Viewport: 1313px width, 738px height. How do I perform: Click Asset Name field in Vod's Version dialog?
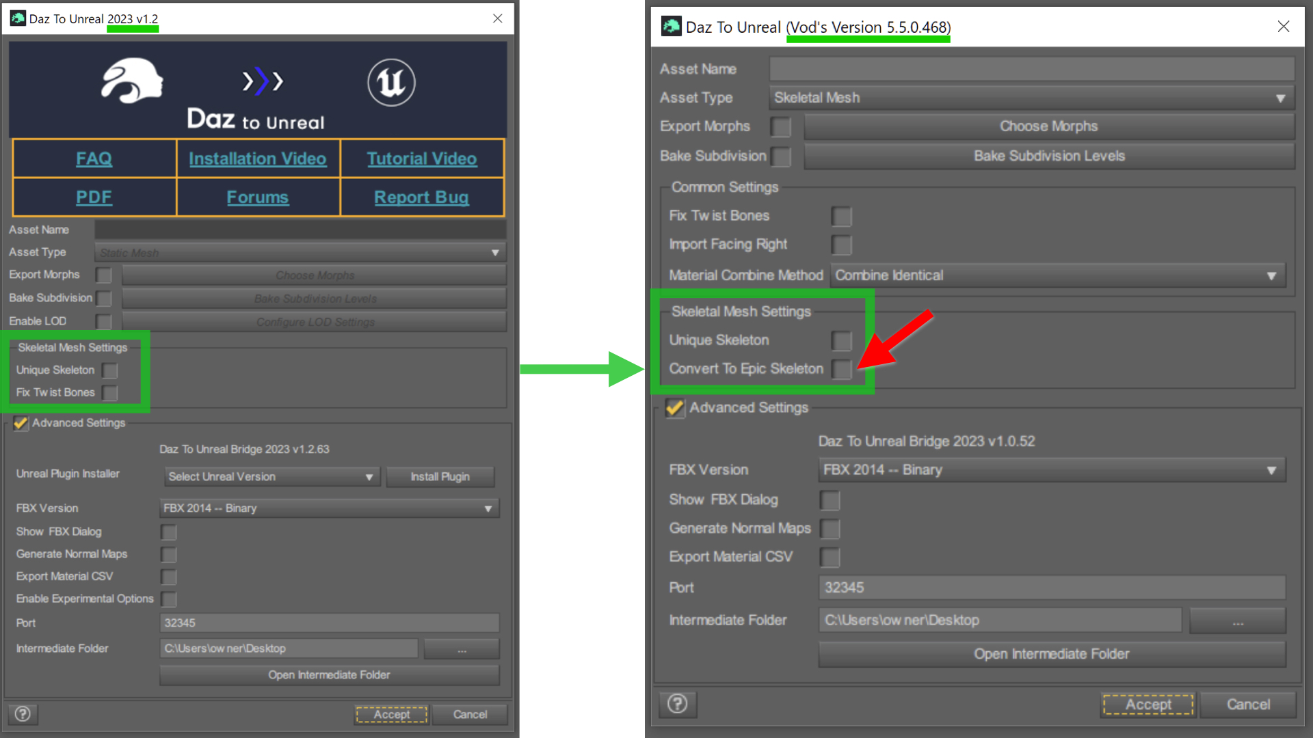click(x=1032, y=69)
